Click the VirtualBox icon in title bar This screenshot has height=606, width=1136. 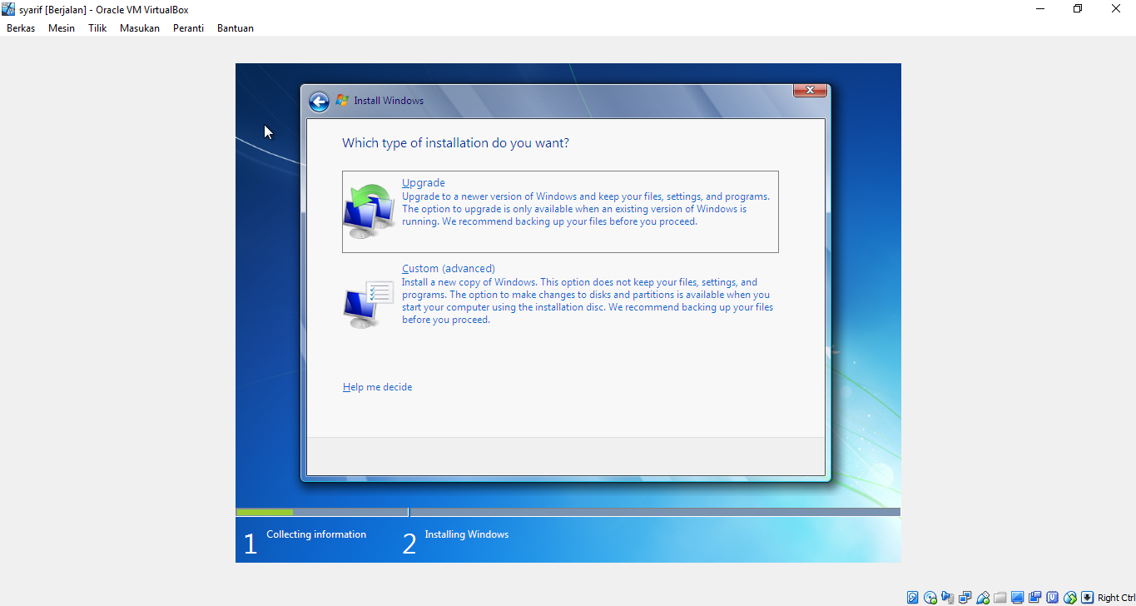point(8,9)
